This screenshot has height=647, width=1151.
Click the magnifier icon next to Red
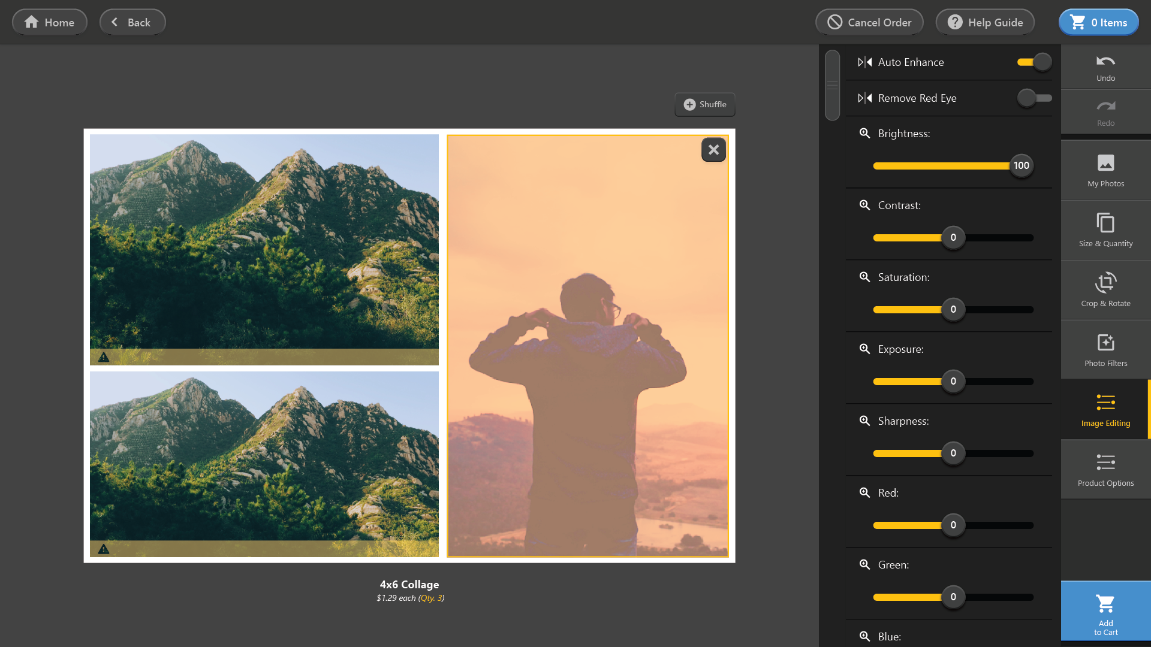point(864,492)
